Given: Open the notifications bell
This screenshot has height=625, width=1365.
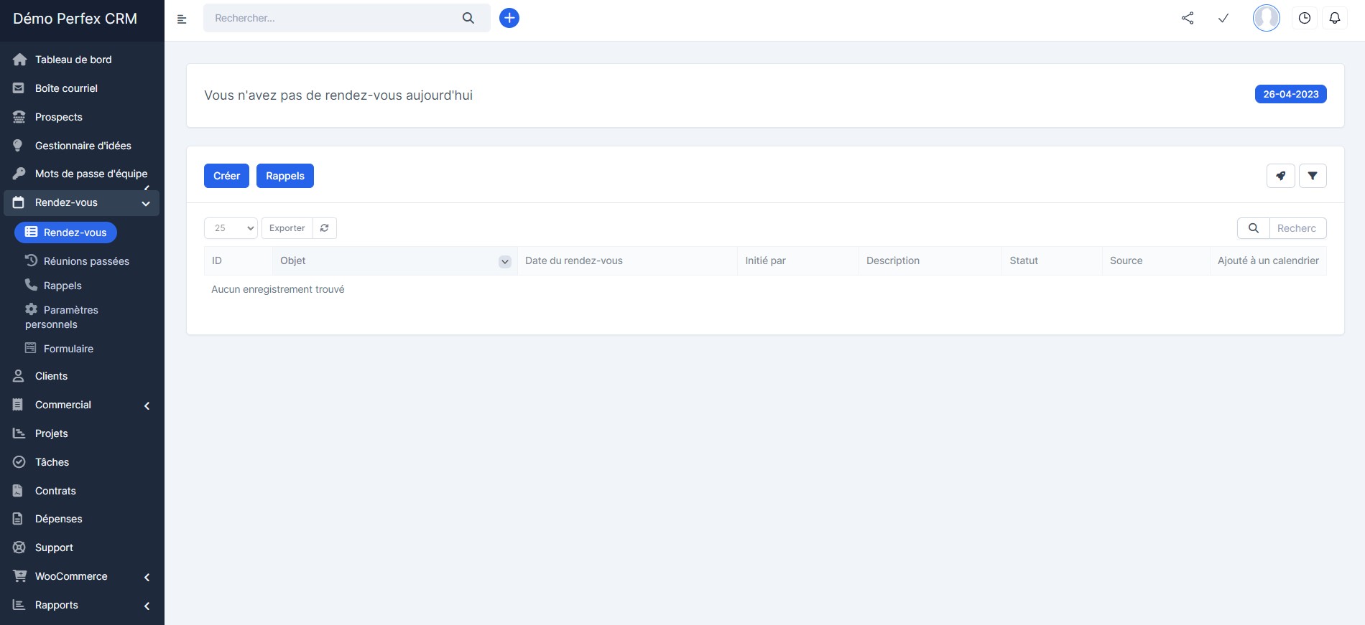Looking at the screenshot, I should 1335,18.
